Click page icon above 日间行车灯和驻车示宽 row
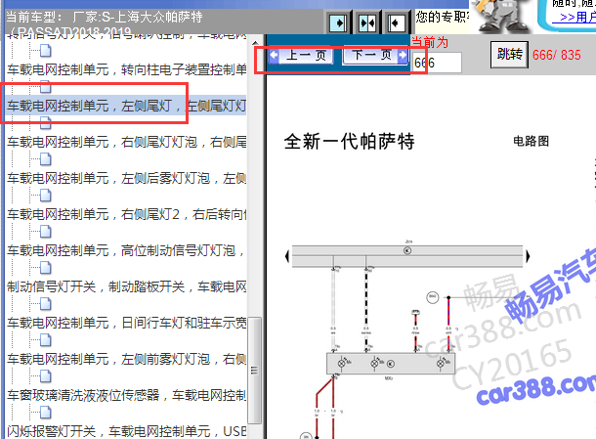The width and height of the screenshot is (596, 439). click(46, 304)
